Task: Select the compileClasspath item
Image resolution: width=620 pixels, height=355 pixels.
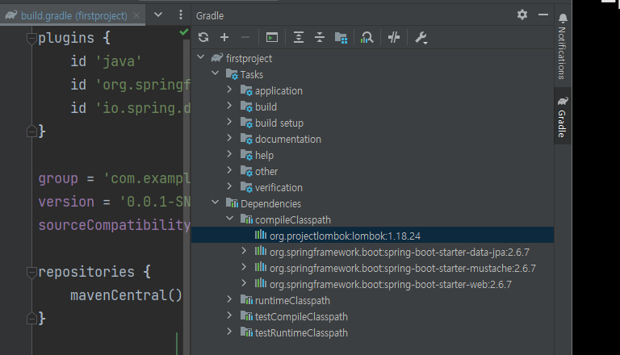Action: coord(292,219)
